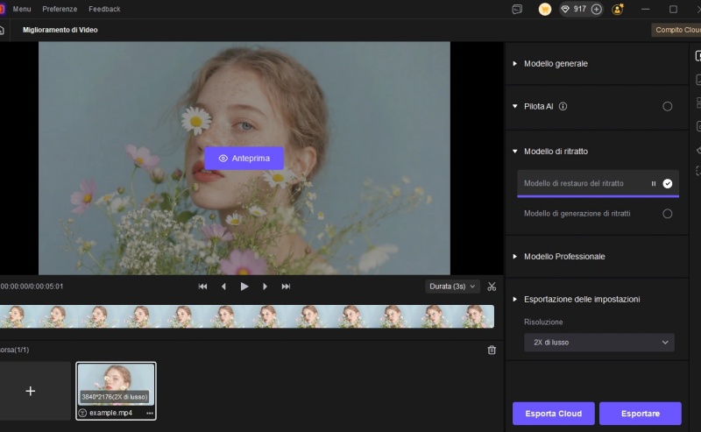Jump to the start of the video

(202, 287)
